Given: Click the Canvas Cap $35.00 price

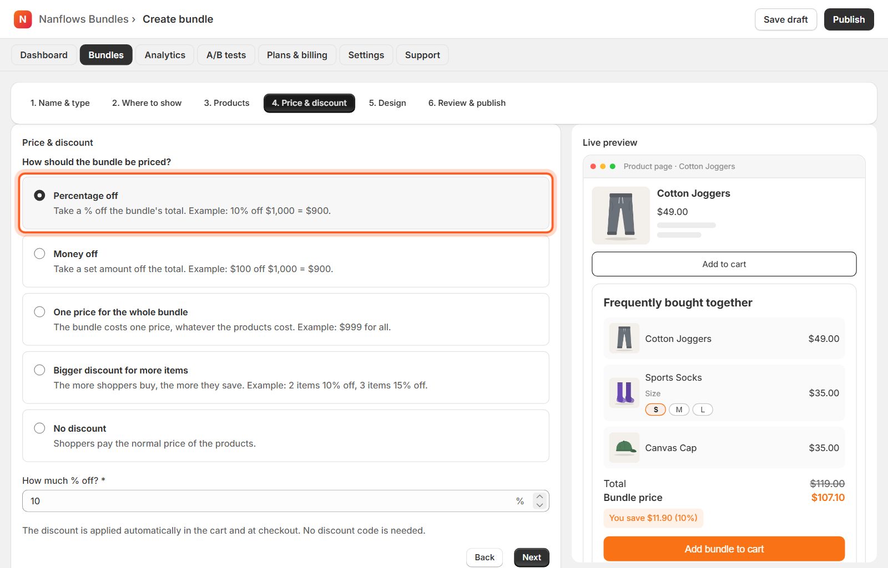Looking at the screenshot, I should click(x=824, y=448).
